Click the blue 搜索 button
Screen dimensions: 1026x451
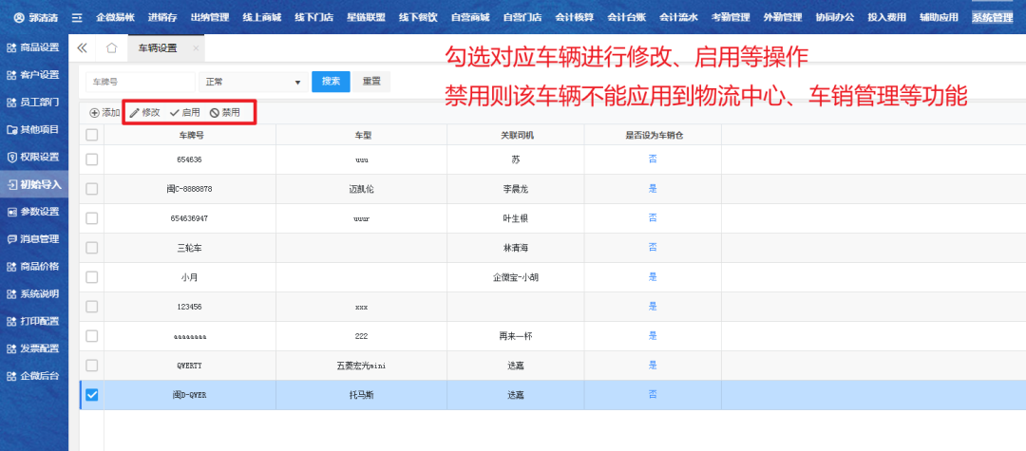[x=331, y=82]
